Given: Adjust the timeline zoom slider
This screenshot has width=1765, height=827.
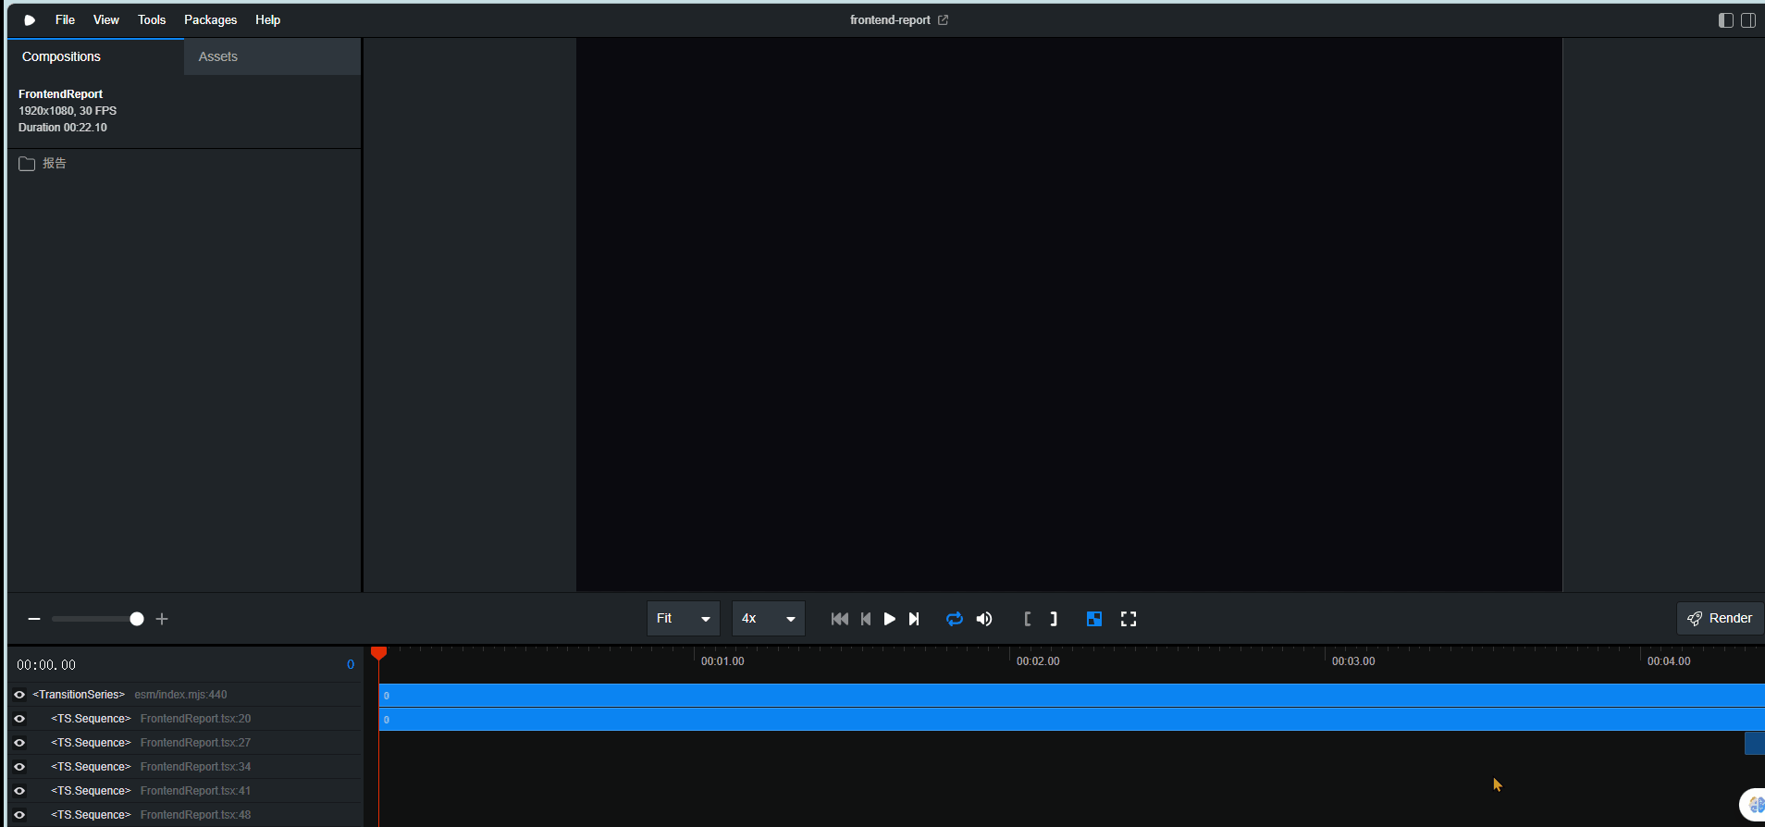Looking at the screenshot, I should (97, 619).
